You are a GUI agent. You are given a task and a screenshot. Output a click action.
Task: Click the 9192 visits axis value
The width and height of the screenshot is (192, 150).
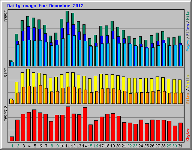tap(6, 73)
